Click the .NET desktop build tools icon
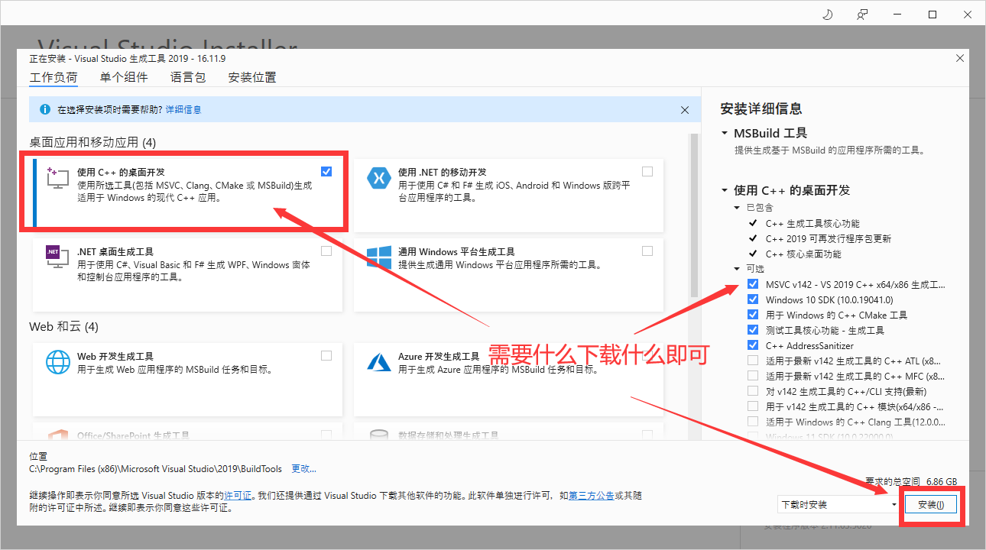 [58, 257]
